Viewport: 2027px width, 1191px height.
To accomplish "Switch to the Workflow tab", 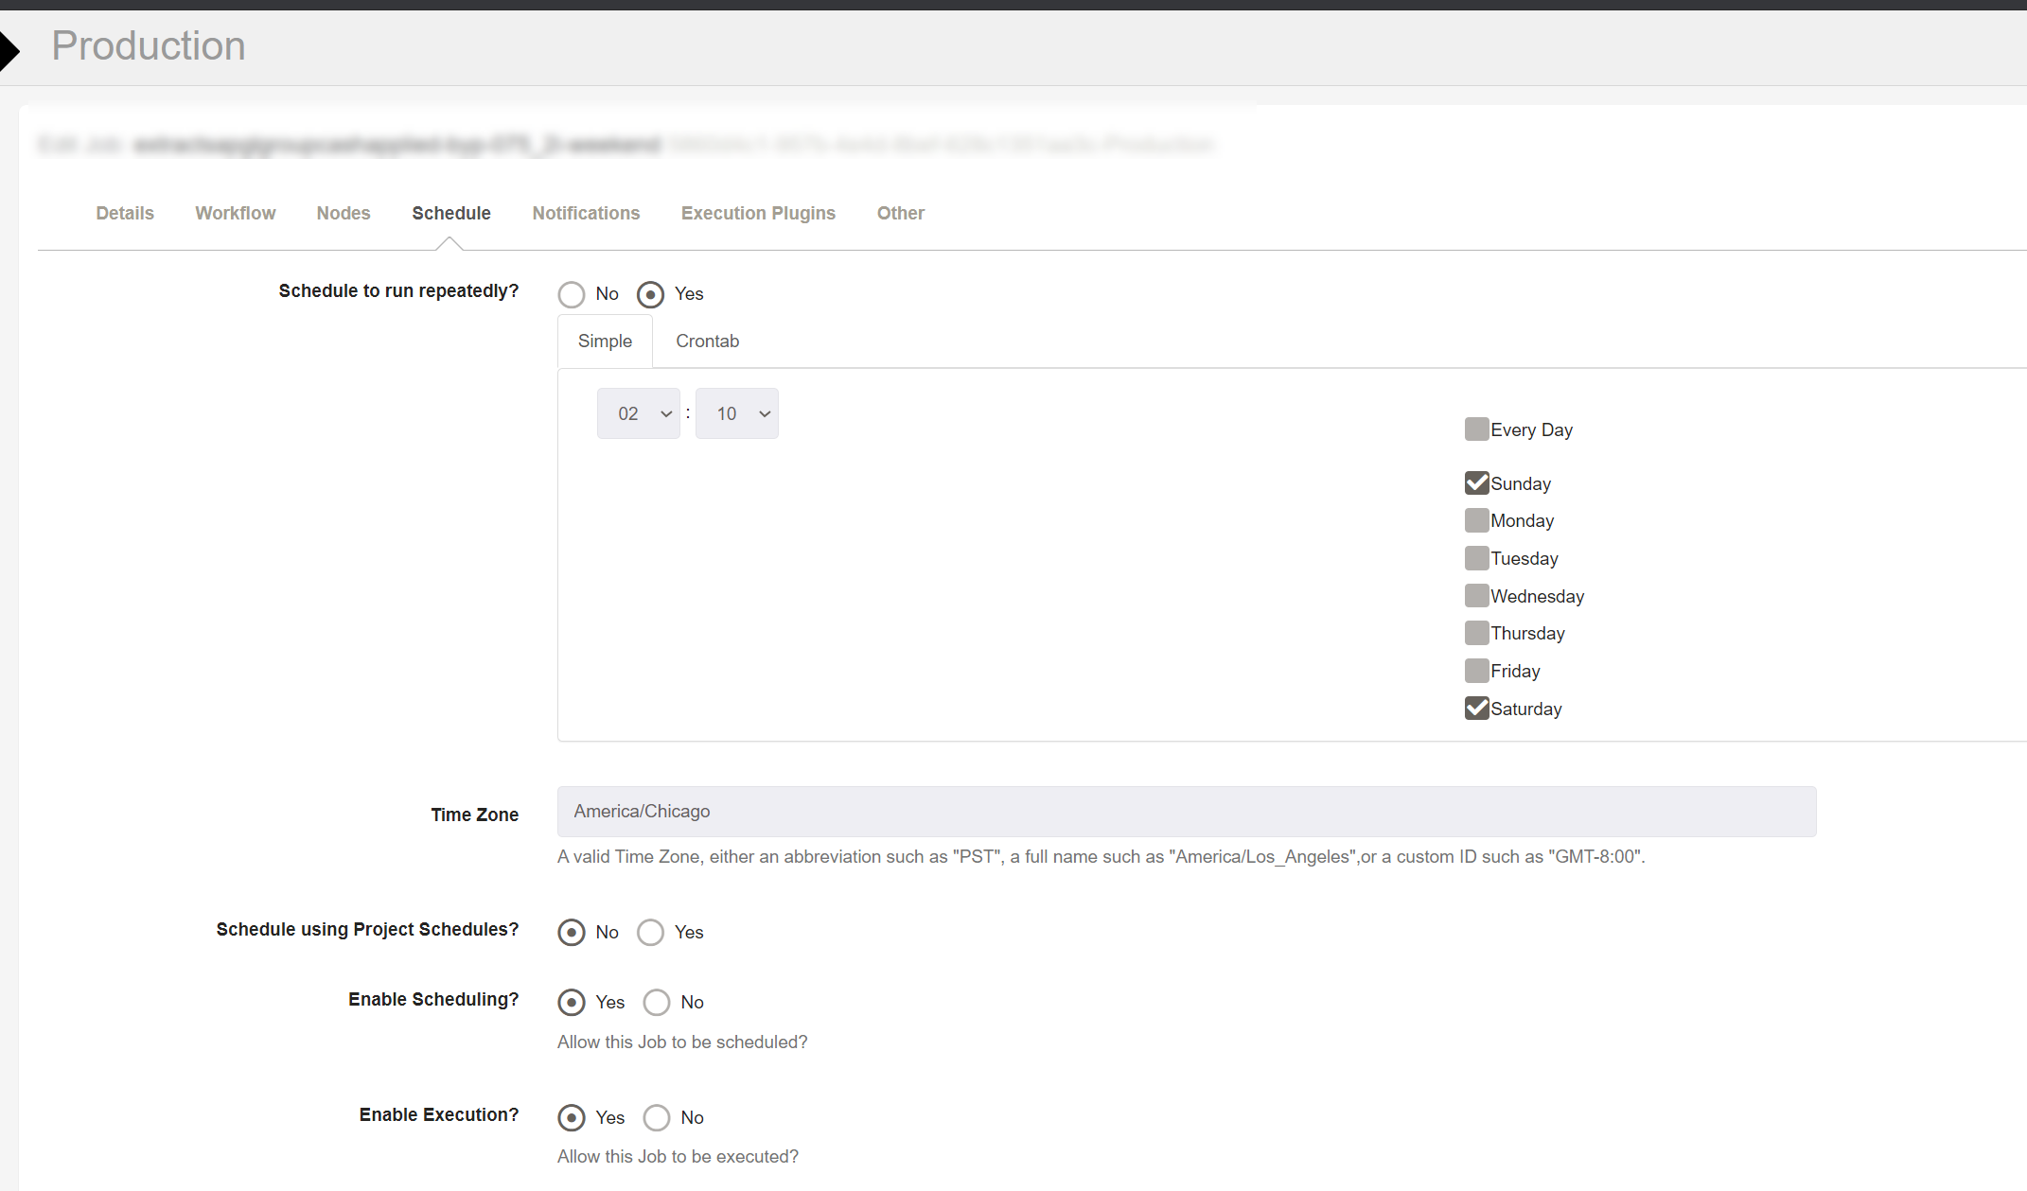I will click(235, 213).
